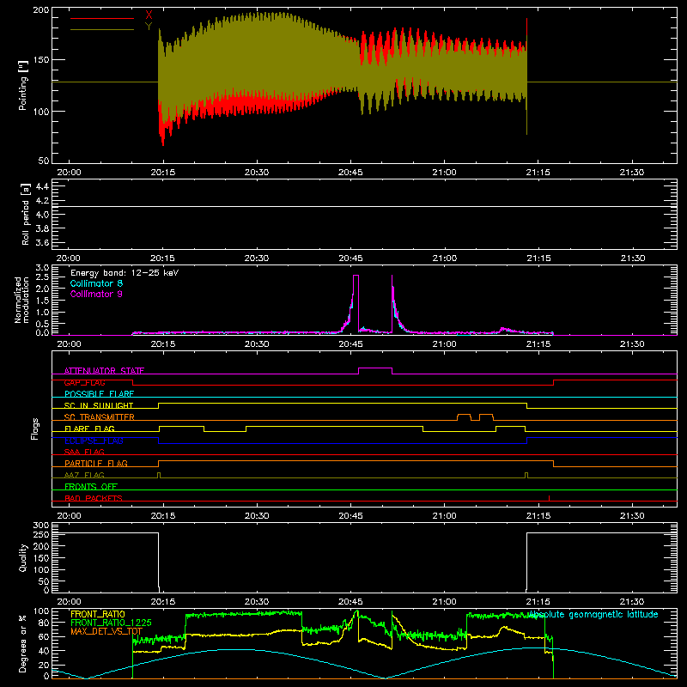Screen dimensions: 687x687
Task: Click the ATTENUATOR_STATE flag label
Action: [104, 371]
